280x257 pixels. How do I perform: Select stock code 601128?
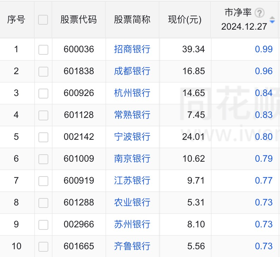(79, 115)
